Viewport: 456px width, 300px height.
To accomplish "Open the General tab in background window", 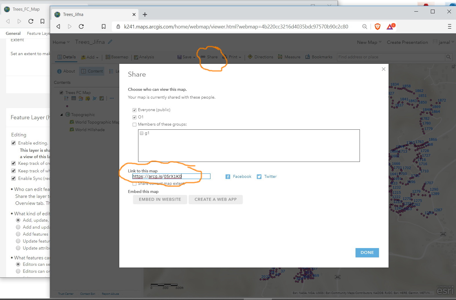I will coord(13,33).
